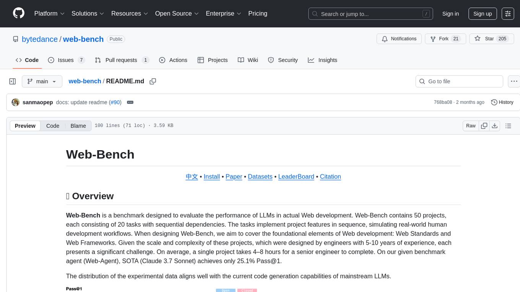Open the README outline list icon
This screenshot has width=520, height=292.
click(x=508, y=126)
